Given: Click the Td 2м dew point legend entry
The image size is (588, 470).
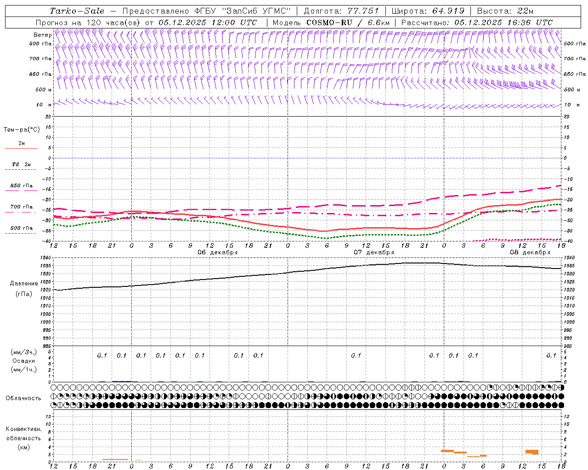Looking at the screenshot, I should coord(21,166).
